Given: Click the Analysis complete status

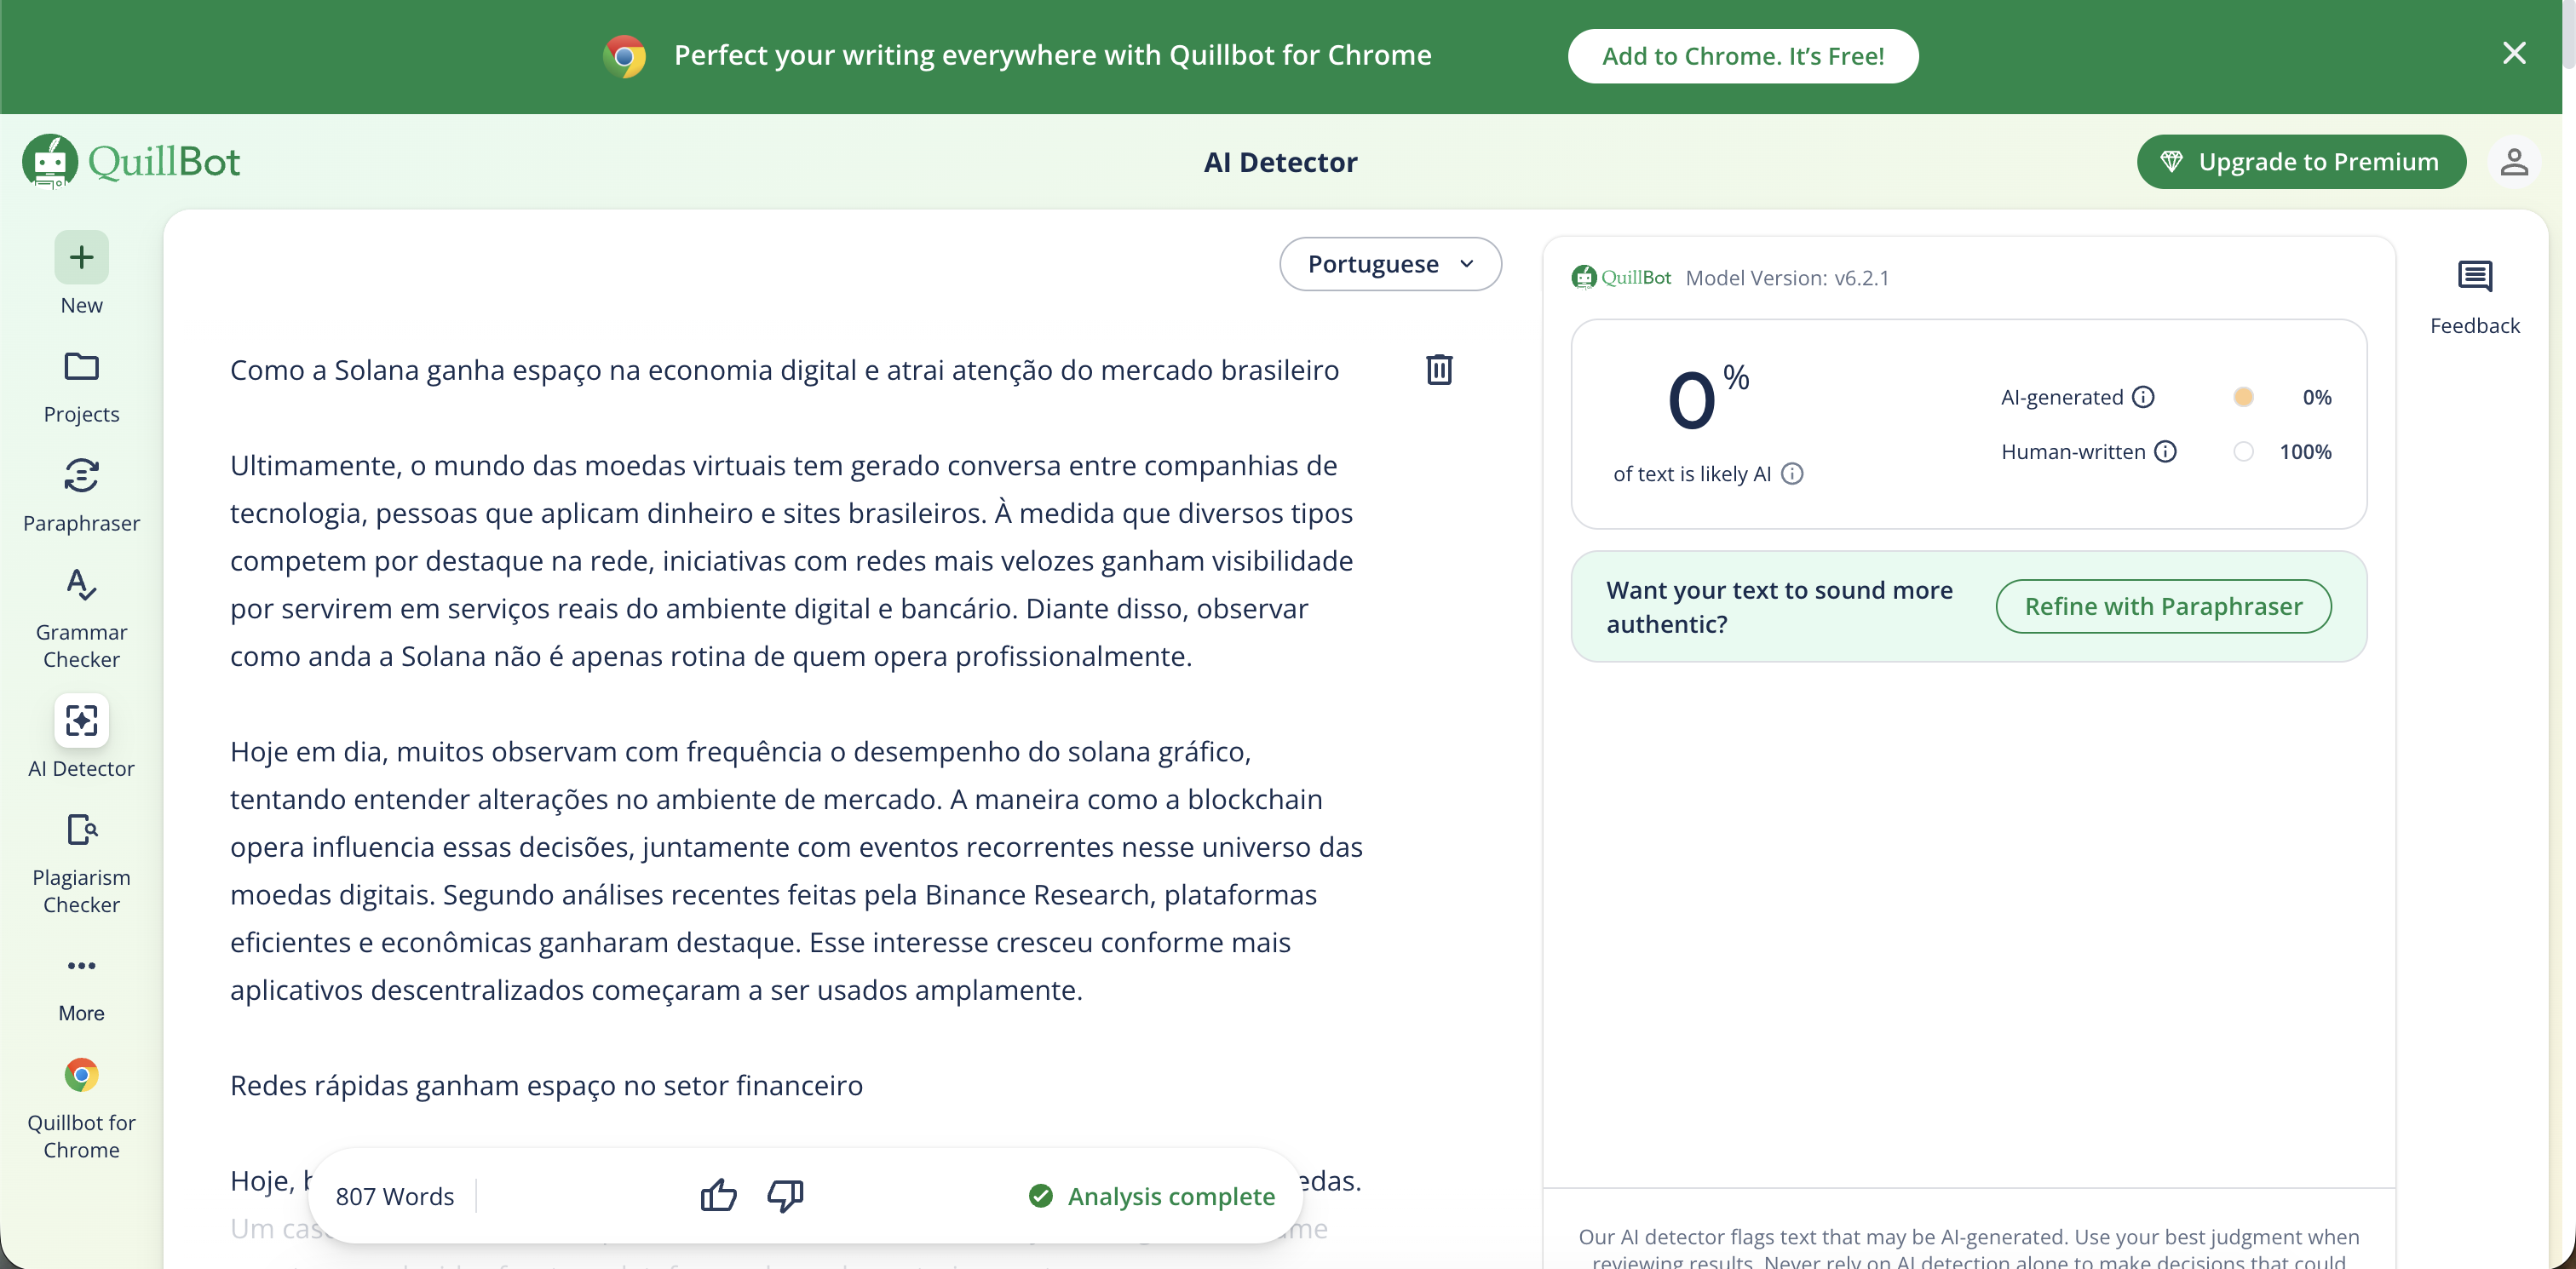Looking at the screenshot, I should point(1152,1196).
